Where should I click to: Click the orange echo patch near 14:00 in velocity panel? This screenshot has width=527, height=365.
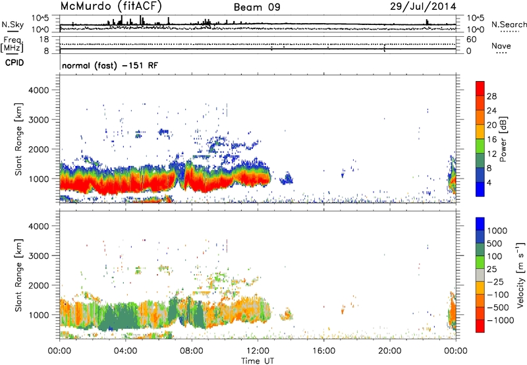(287, 314)
